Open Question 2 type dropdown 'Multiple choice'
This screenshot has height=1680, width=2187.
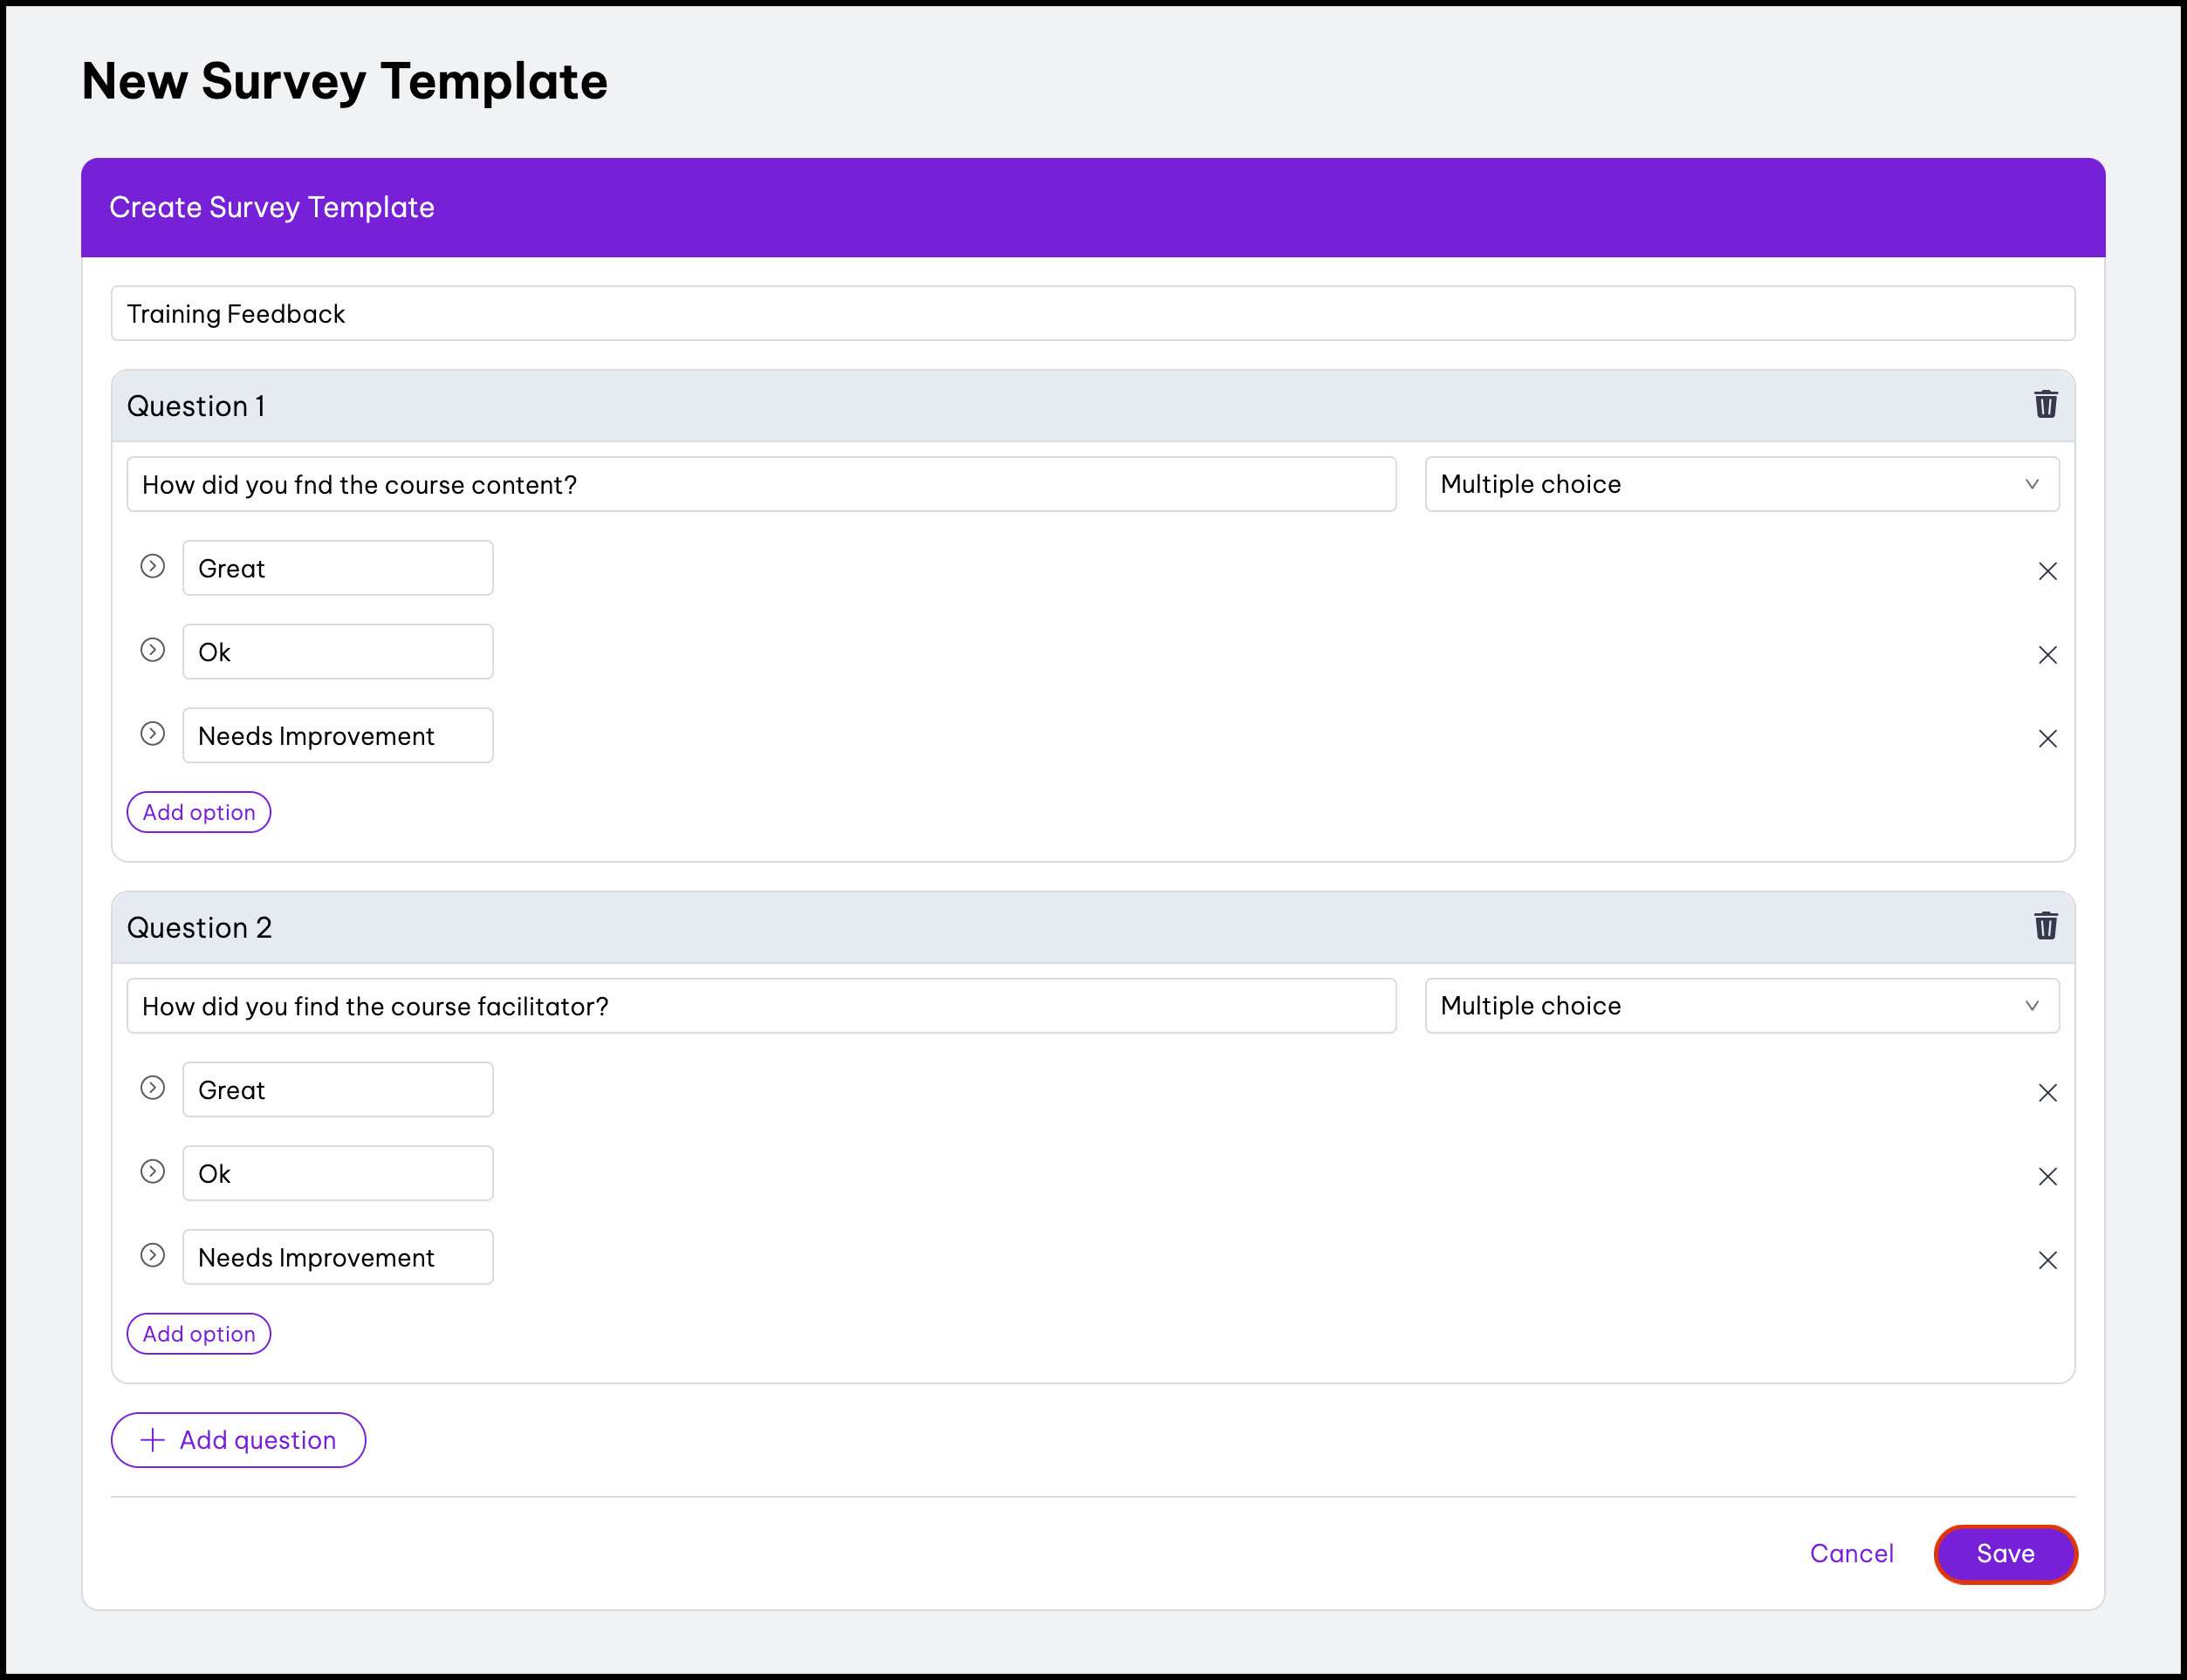click(1741, 1006)
